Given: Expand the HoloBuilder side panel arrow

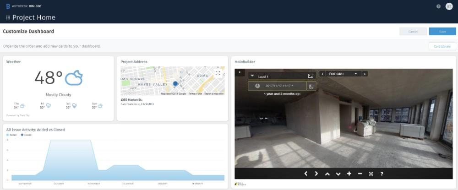Looking at the screenshot, I should tap(240, 72).
